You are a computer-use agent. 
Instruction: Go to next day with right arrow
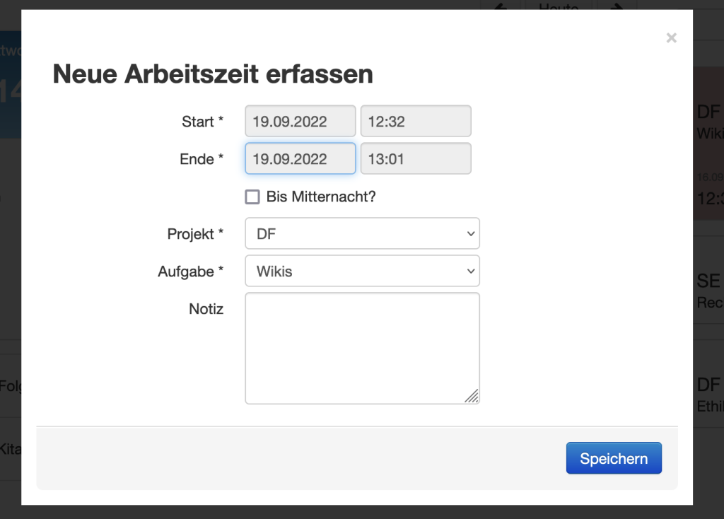click(617, 6)
